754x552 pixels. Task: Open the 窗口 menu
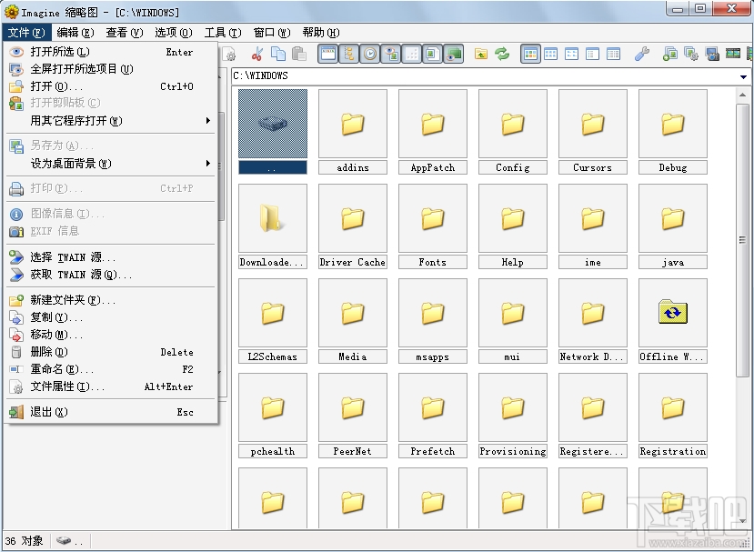point(272,32)
